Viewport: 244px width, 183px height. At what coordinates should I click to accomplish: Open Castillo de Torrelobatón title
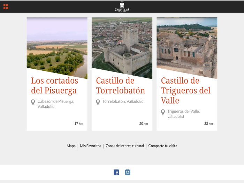121,86
